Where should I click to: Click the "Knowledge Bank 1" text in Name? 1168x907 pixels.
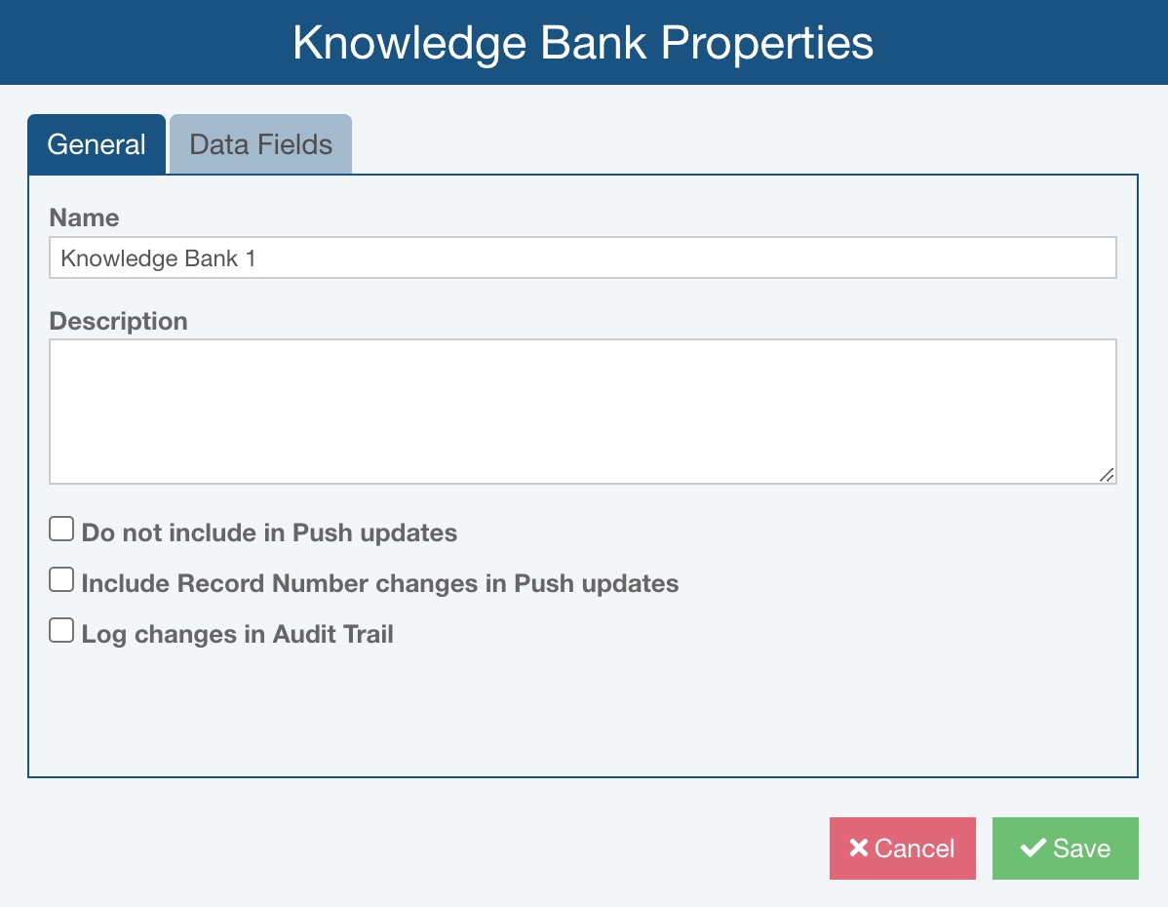(158, 258)
